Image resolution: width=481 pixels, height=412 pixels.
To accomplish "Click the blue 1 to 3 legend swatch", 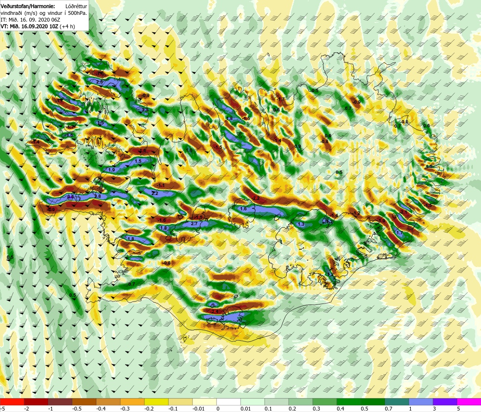I will click(x=421, y=402).
